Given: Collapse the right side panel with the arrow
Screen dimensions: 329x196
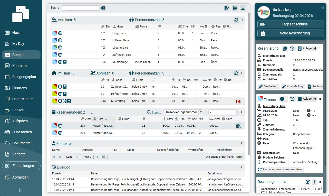Looking at the screenshot, I should coord(322,8).
